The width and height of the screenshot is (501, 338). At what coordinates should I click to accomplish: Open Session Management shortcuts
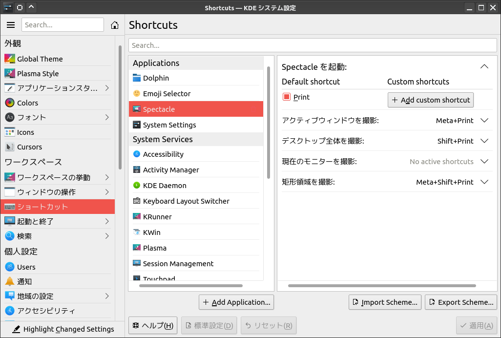pyautogui.click(x=196, y=263)
